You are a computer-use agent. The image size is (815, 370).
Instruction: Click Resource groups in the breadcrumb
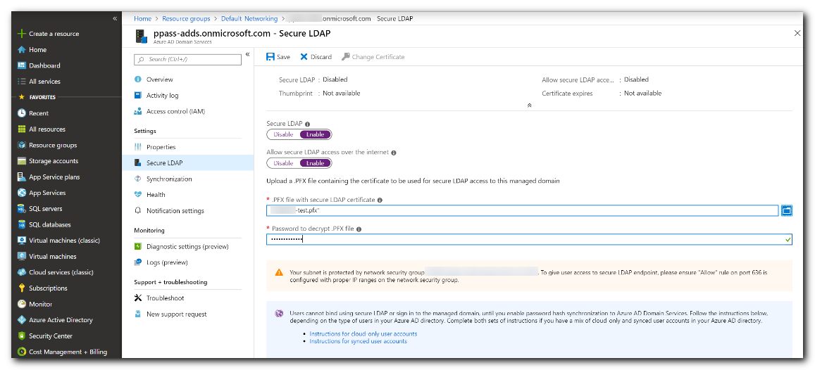[186, 19]
